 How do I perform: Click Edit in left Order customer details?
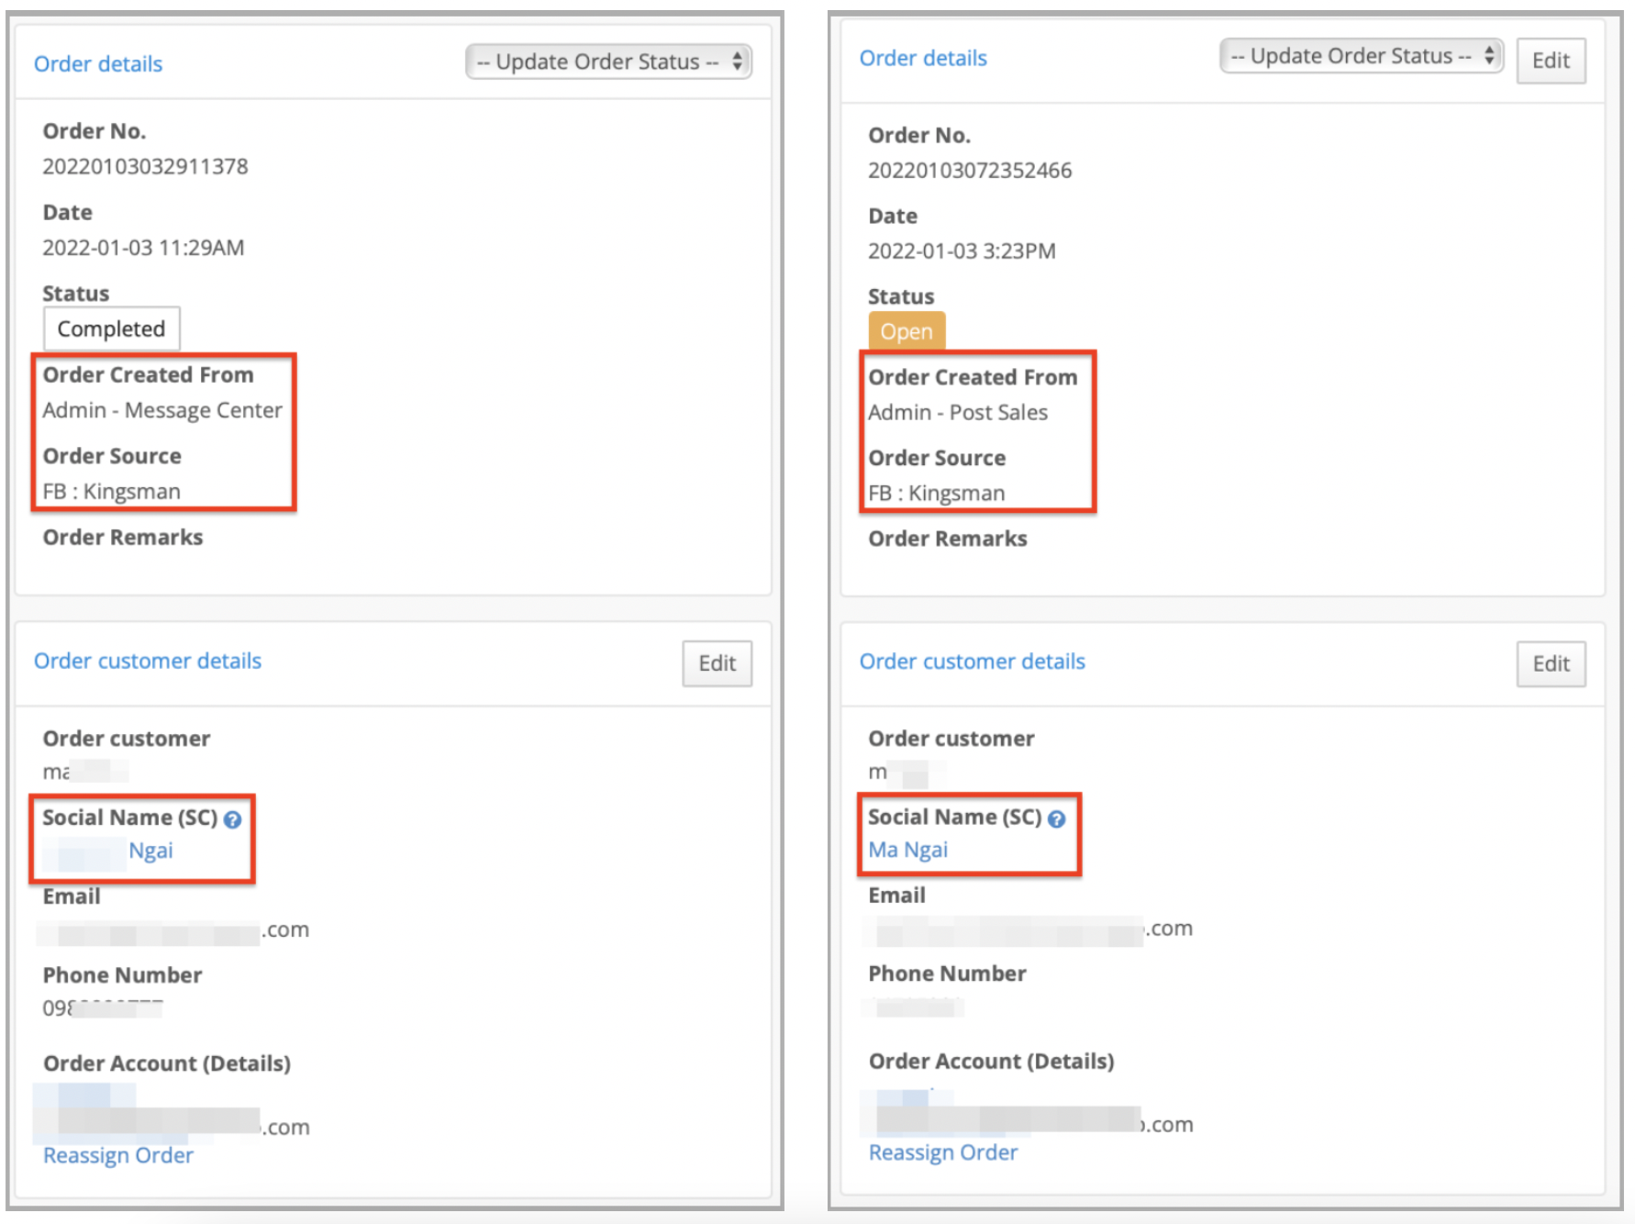point(717,663)
